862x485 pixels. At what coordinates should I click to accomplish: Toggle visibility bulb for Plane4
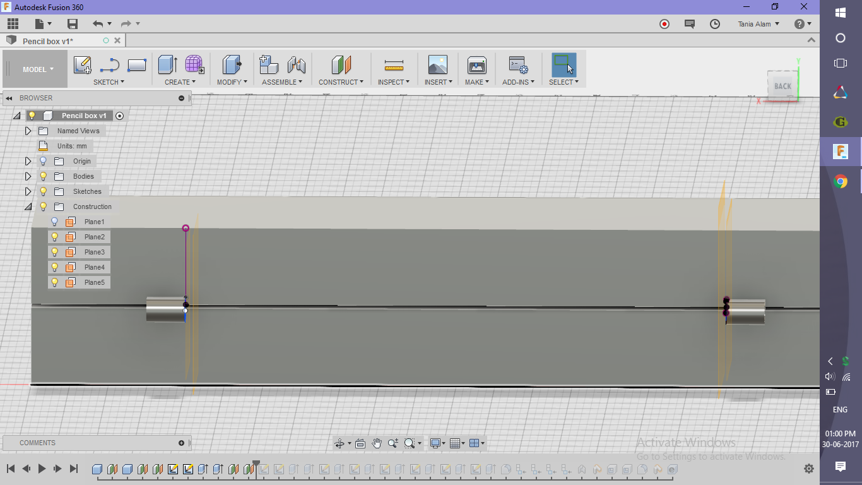coord(54,267)
